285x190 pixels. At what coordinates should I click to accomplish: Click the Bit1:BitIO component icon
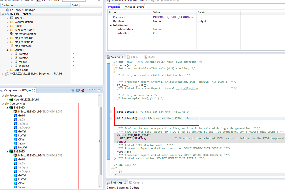click(11, 107)
